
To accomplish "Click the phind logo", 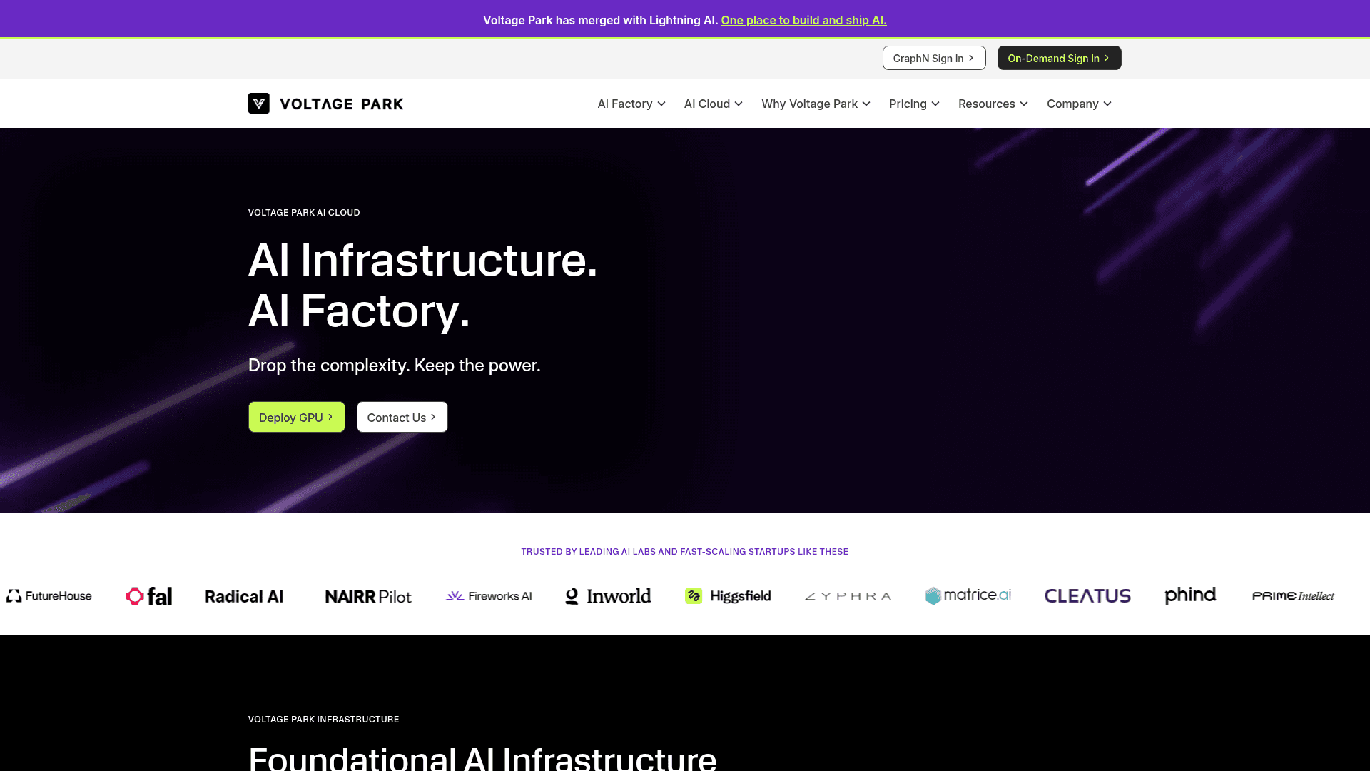I will 1190,595.
